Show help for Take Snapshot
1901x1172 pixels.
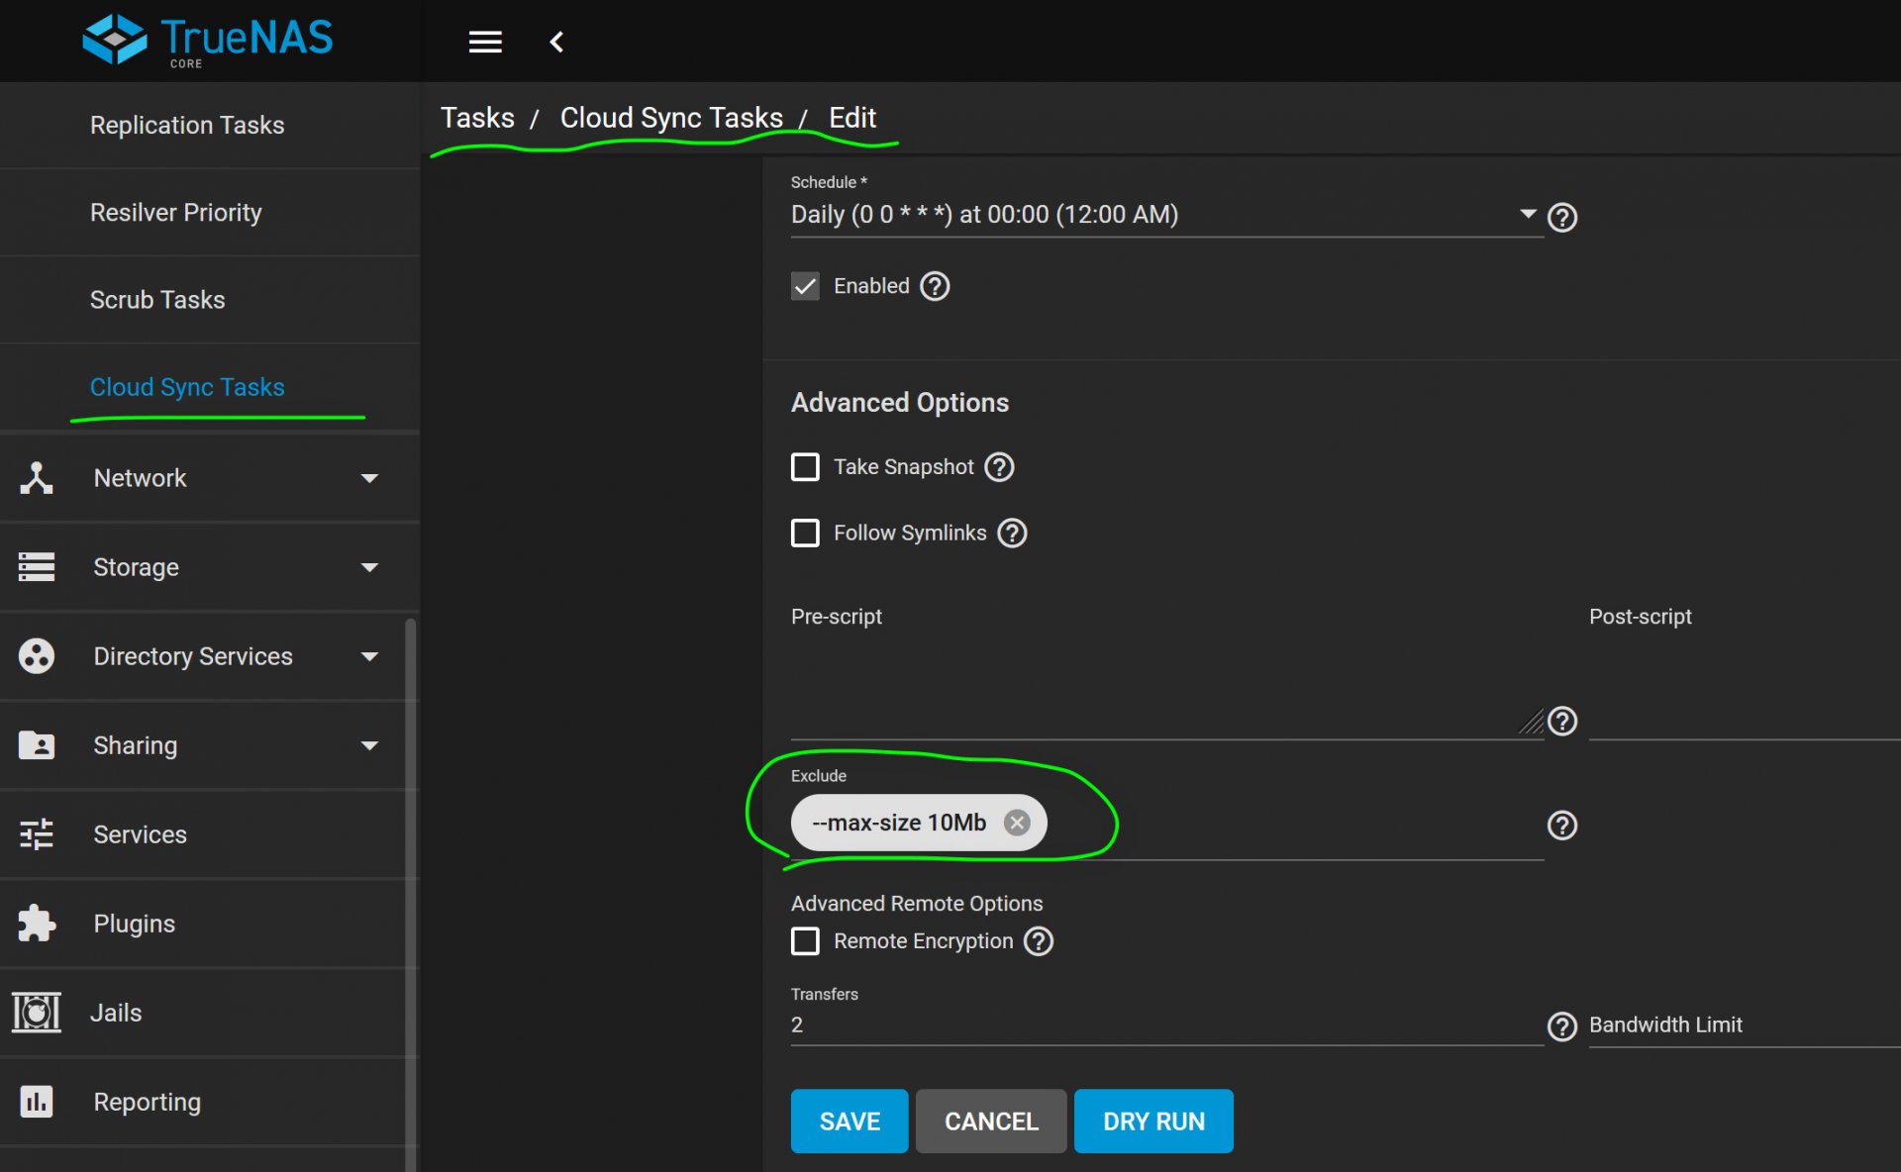point(999,466)
